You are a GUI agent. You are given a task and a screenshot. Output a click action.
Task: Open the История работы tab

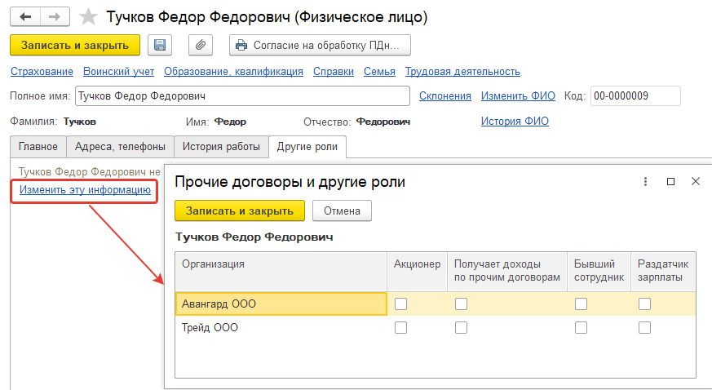(221, 147)
